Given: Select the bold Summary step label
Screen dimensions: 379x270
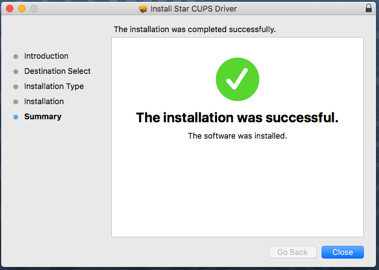Looking at the screenshot, I should (42, 117).
